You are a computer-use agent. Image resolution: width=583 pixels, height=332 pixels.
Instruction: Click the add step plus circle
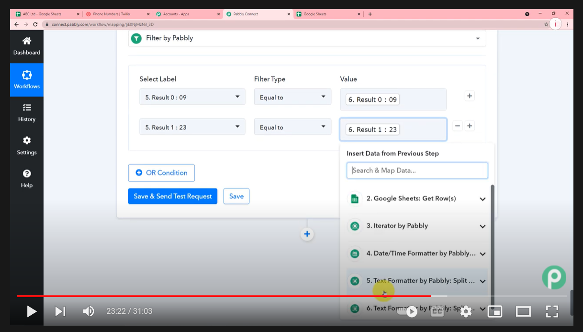click(x=307, y=234)
